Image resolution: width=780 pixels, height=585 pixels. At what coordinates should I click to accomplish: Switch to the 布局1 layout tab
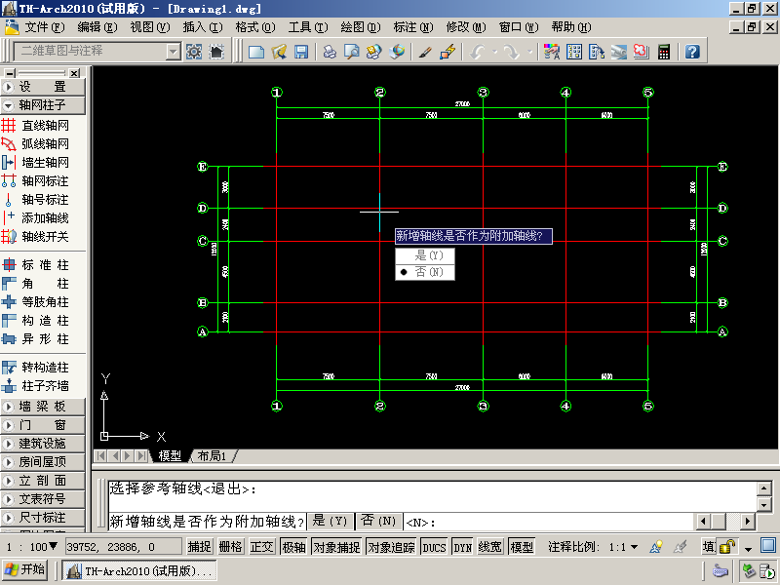pos(212,455)
